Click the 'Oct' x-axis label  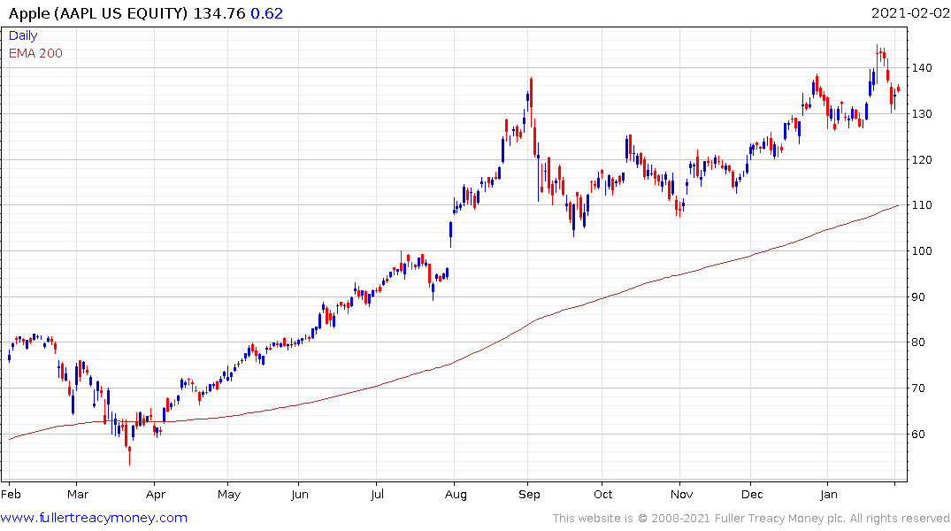click(602, 494)
